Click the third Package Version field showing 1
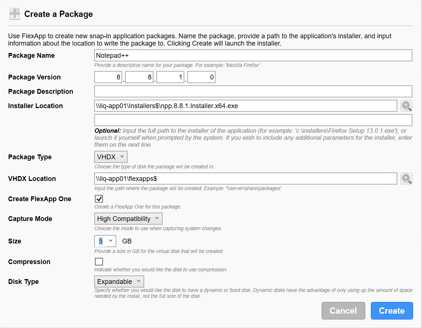This screenshot has width=422, height=328. (x=170, y=77)
